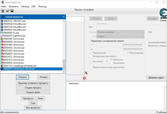Image resolution: width=167 pixels, height=114 pixels.
Task: Open the 4 Байта value type dropdown
Action: (142, 37)
